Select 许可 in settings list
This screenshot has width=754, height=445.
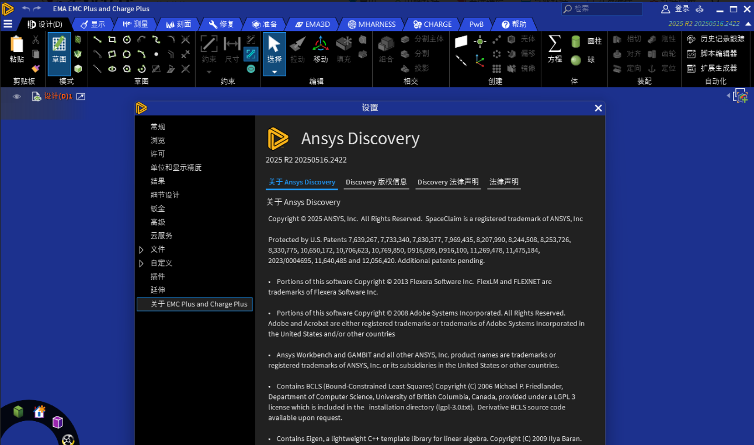pyautogui.click(x=158, y=154)
